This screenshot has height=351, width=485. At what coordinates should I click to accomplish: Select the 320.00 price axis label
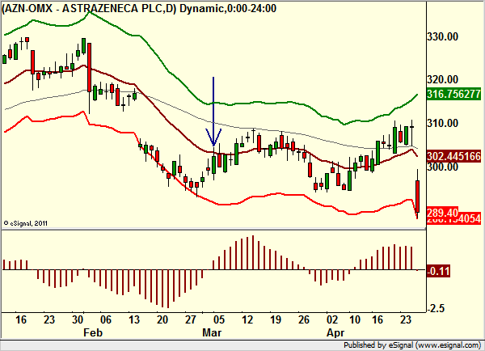click(443, 79)
